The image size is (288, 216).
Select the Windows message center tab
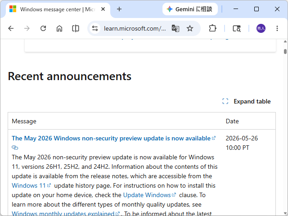[58, 9]
